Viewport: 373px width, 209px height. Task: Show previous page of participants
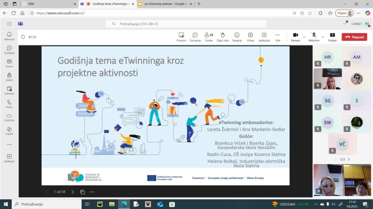click(335, 159)
